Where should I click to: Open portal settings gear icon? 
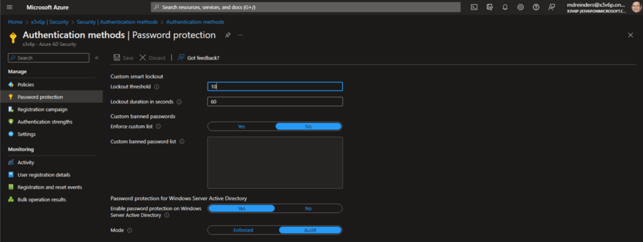521,8
